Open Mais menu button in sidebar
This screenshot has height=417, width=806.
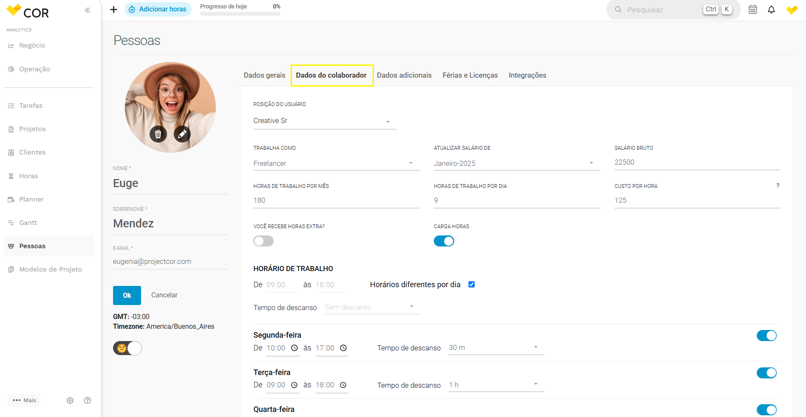click(24, 400)
